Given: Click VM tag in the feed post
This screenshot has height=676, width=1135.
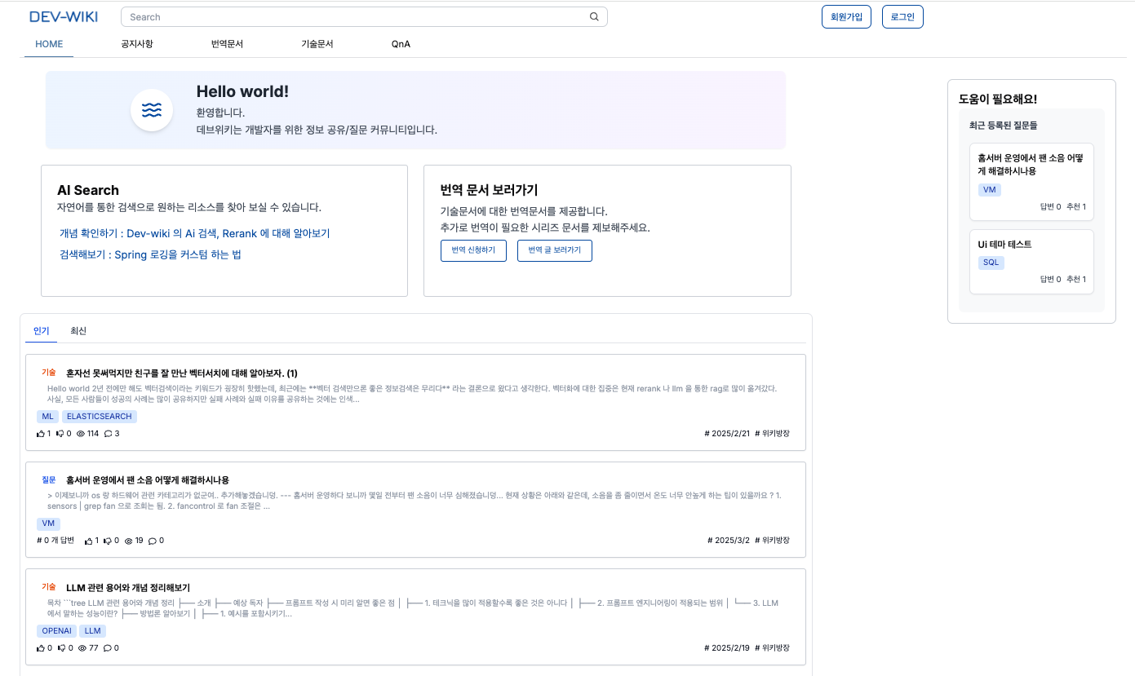Looking at the screenshot, I should point(48,524).
